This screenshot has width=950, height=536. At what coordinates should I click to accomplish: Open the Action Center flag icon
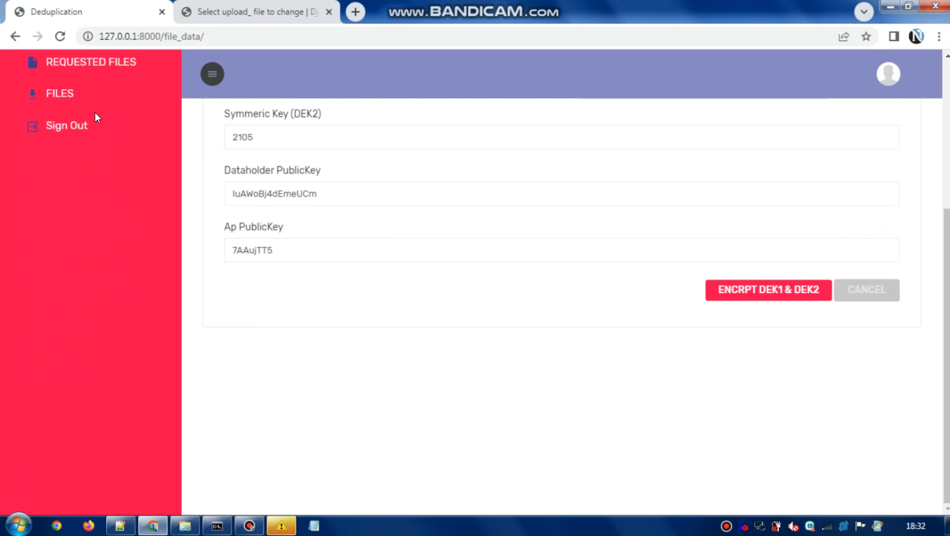pyautogui.click(x=860, y=526)
